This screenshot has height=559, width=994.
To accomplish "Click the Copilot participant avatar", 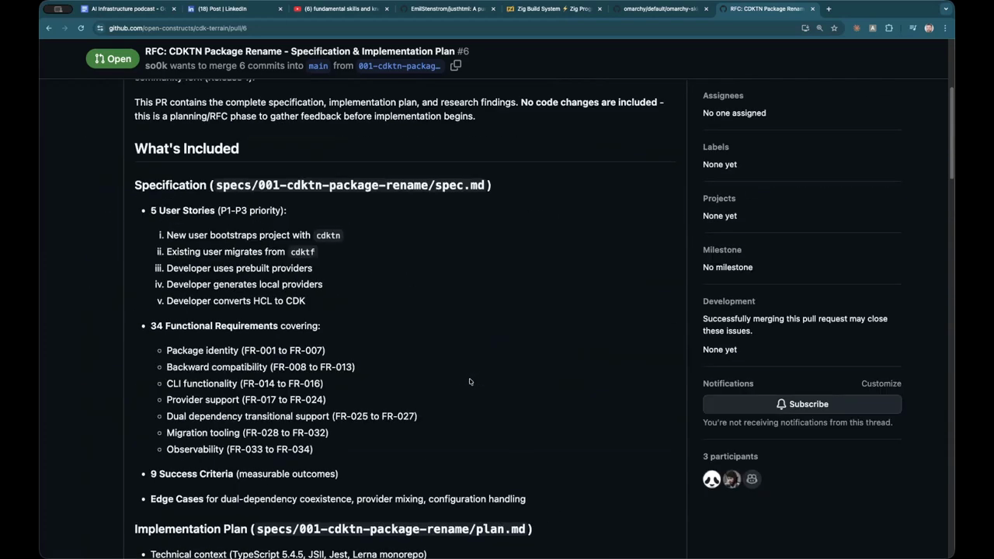I will (752, 480).
